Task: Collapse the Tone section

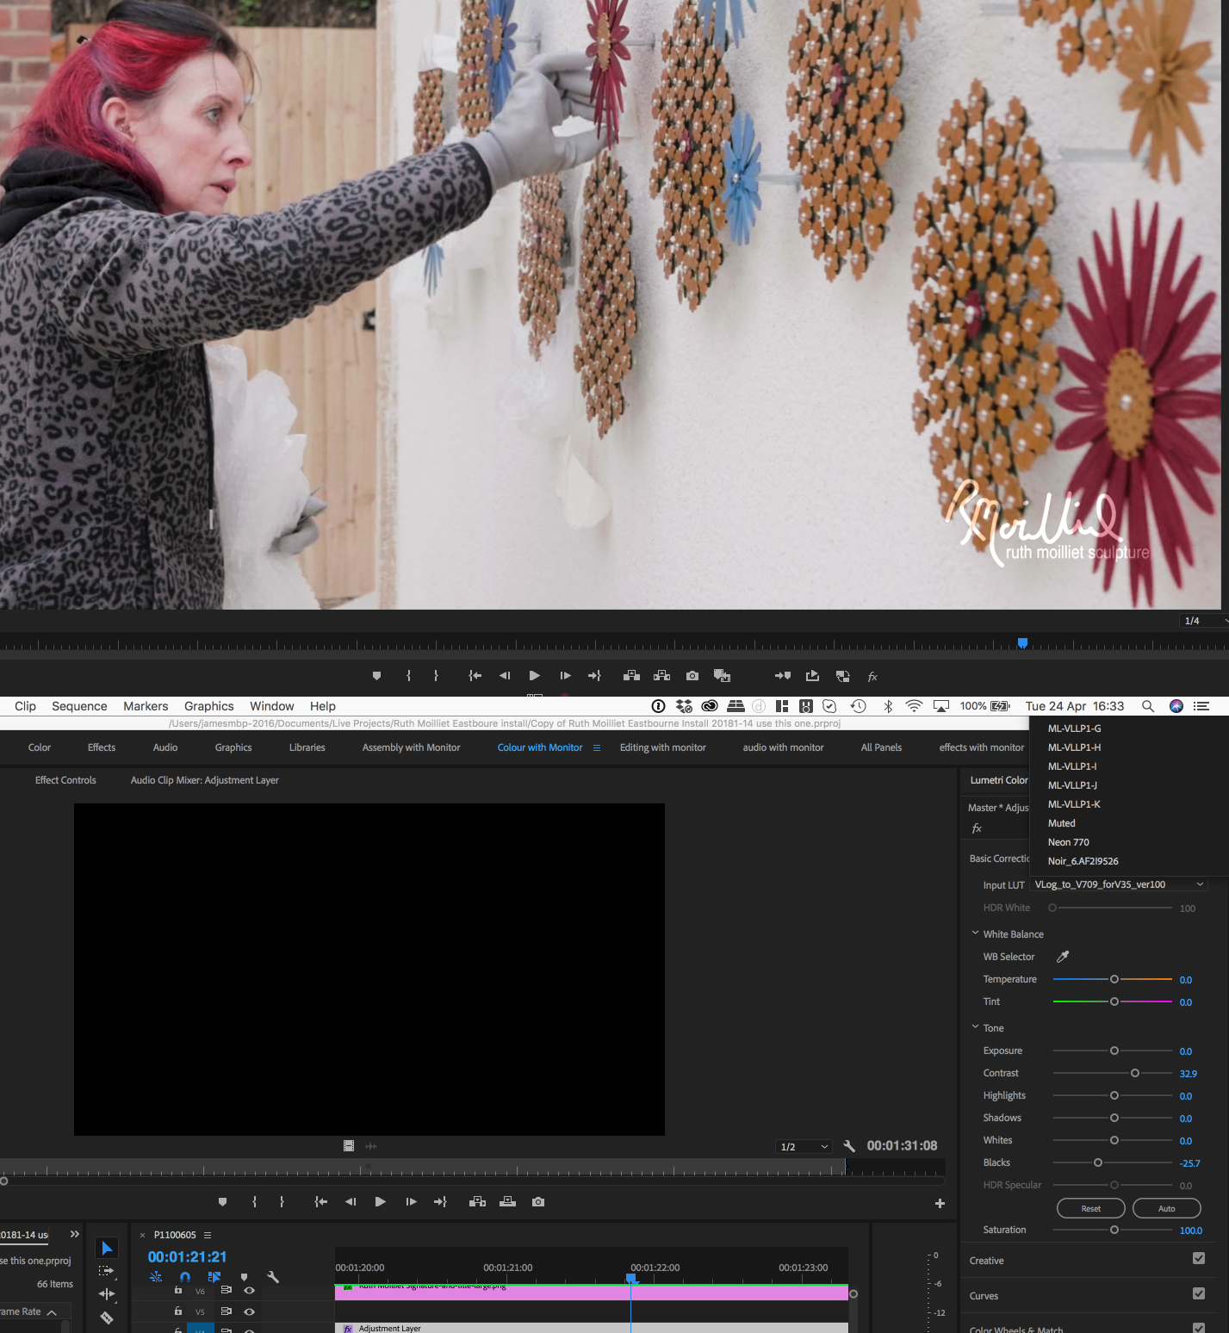Action: coord(976,1027)
